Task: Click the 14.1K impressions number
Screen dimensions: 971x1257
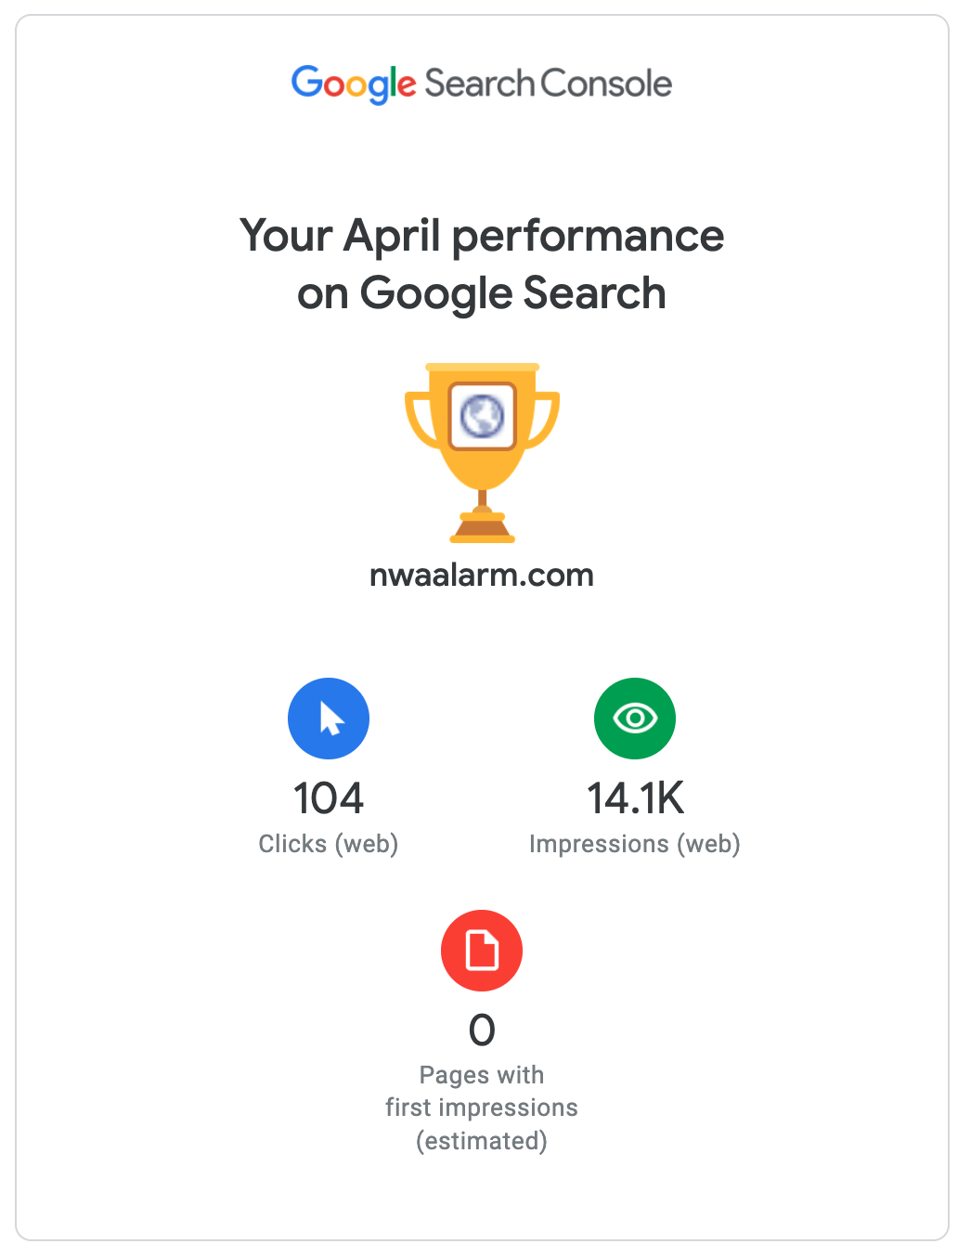Action: pyautogui.click(x=635, y=798)
